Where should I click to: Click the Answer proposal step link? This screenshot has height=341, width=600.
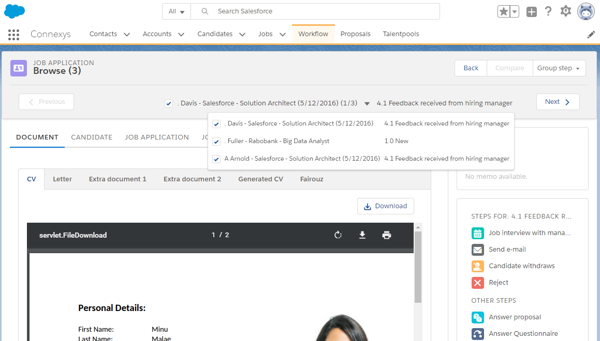coord(515,317)
